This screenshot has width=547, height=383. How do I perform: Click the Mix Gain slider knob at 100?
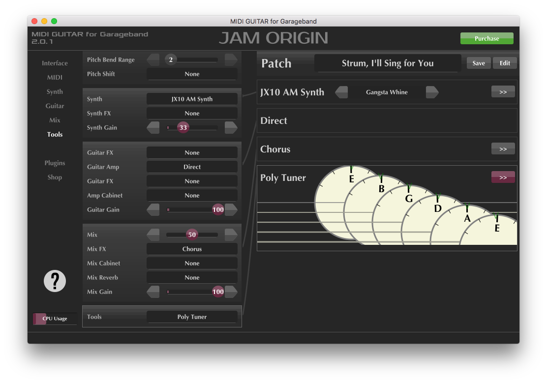(x=218, y=292)
